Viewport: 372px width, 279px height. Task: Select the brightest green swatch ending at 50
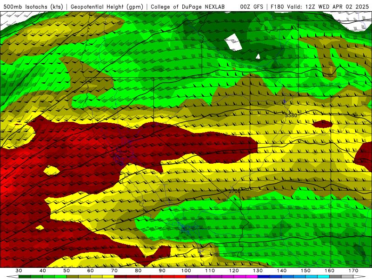click(60, 277)
